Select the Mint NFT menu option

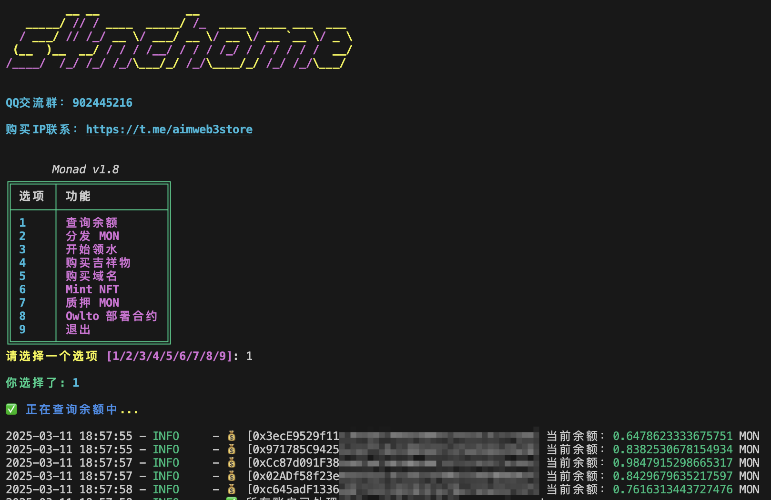click(92, 290)
